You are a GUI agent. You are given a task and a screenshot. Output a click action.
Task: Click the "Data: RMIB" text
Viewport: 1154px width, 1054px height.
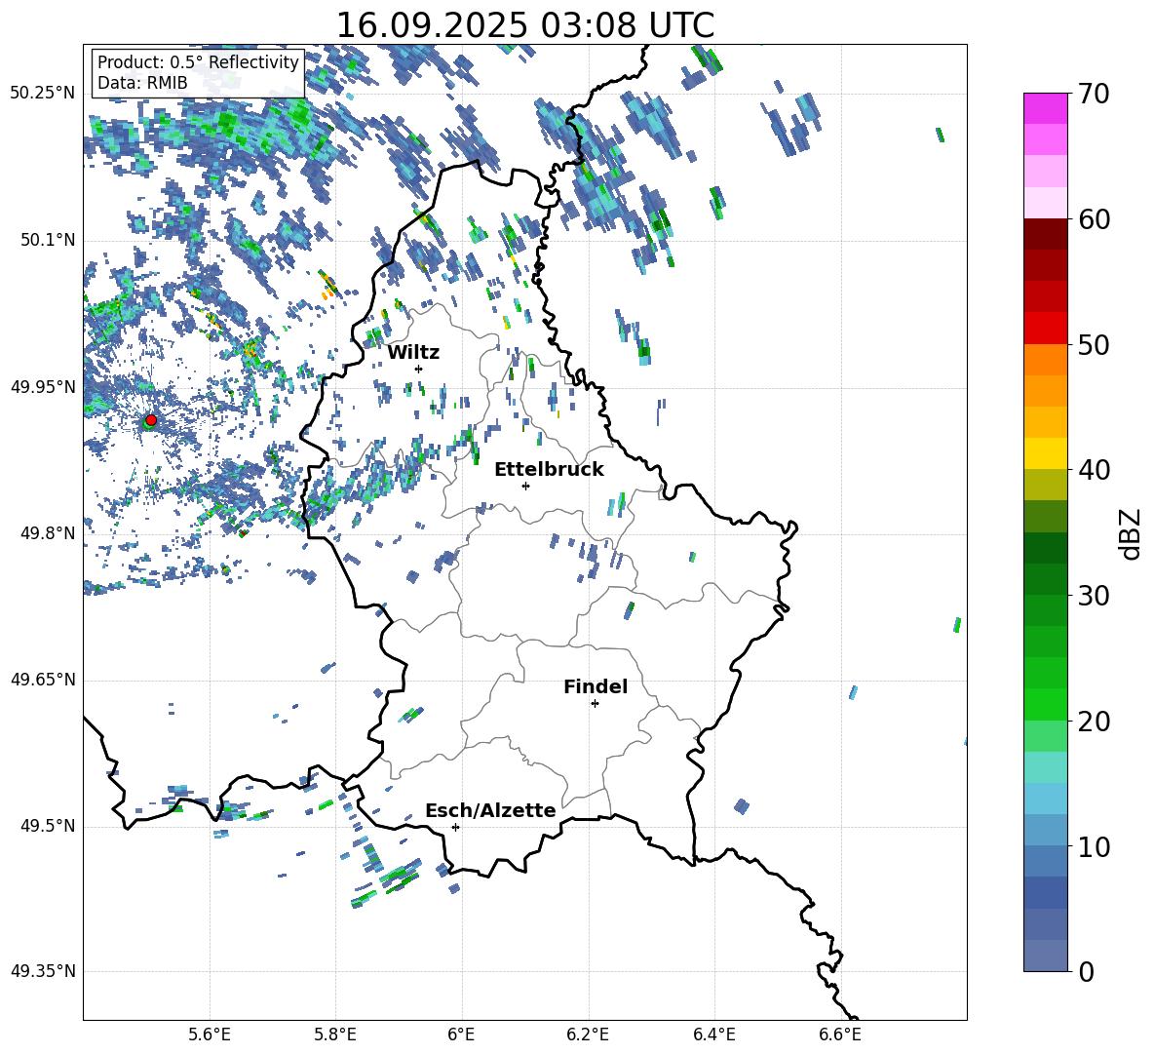tap(142, 83)
